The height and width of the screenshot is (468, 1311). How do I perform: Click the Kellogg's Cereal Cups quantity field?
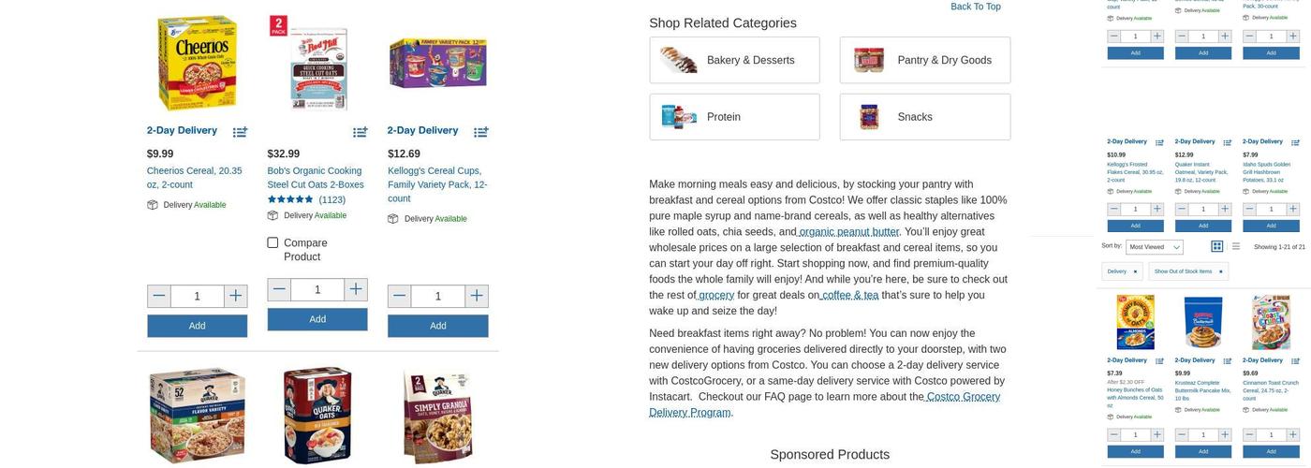(x=437, y=297)
